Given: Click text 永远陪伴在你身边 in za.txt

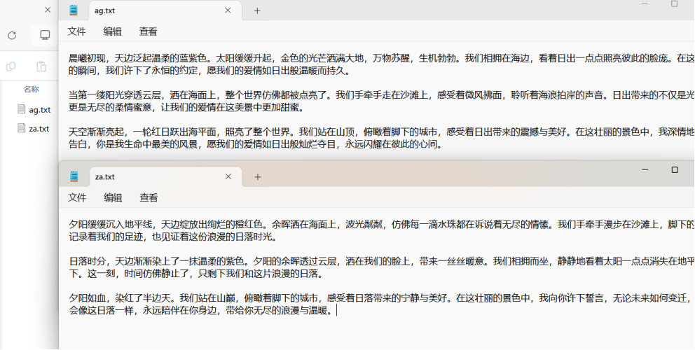Looking at the screenshot, I should click(179, 311).
